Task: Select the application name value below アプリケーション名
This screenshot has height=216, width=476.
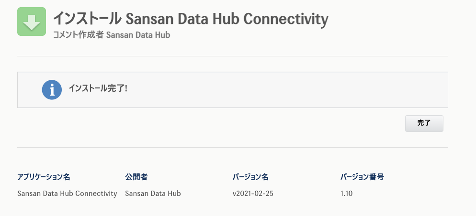Action: (x=67, y=194)
